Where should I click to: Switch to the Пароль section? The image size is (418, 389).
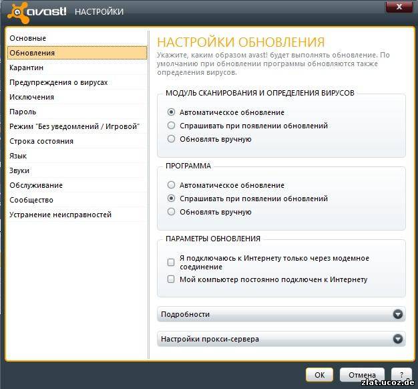tap(77, 112)
